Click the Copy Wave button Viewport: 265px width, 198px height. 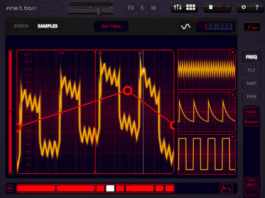coord(251,182)
